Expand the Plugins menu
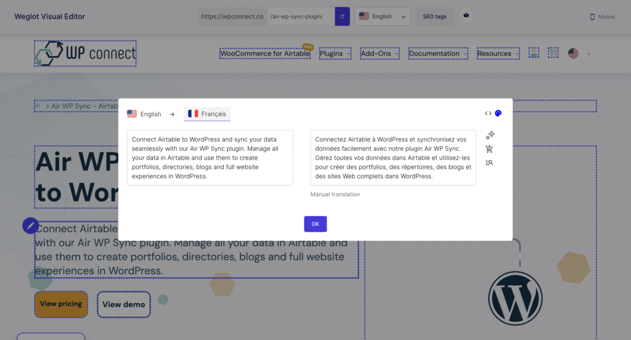 (335, 54)
